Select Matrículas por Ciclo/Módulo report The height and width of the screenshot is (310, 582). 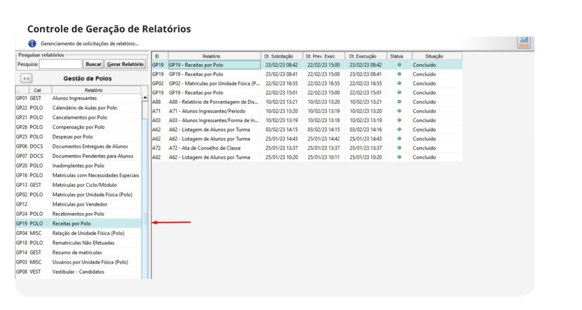pyautogui.click(x=78, y=185)
